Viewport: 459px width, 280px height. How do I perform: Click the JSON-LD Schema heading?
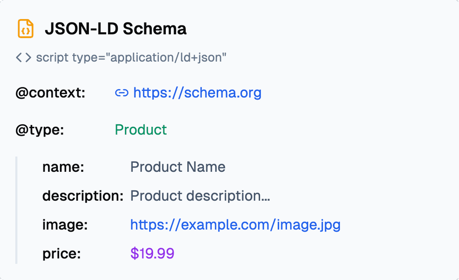coord(116,29)
